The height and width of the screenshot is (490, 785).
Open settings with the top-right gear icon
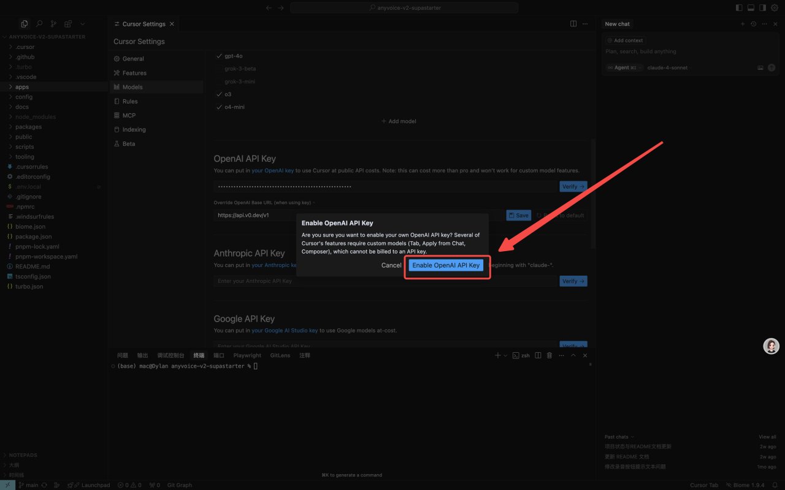click(774, 8)
